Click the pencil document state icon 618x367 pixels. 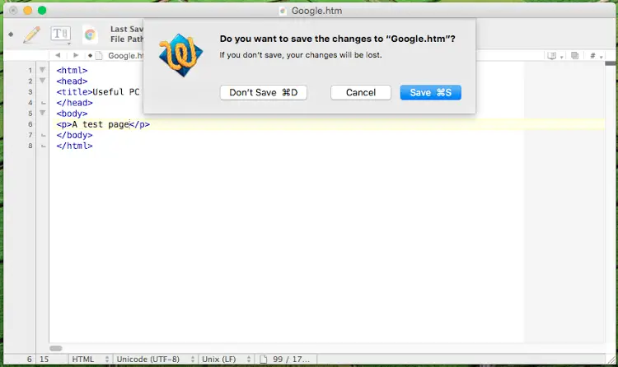pyautogui.click(x=31, y=35)
